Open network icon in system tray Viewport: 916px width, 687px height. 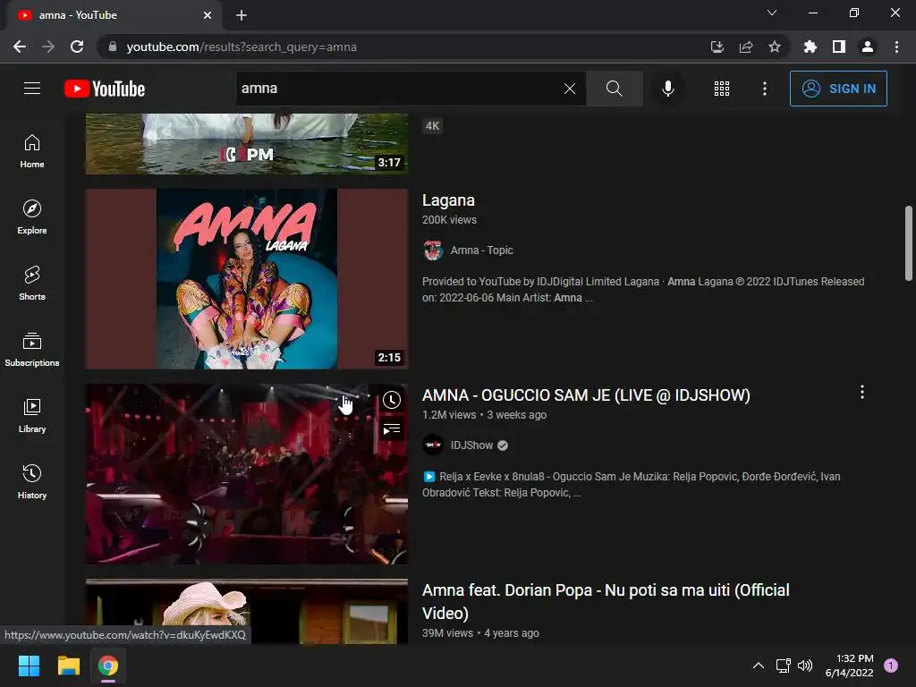coord(783,666)
